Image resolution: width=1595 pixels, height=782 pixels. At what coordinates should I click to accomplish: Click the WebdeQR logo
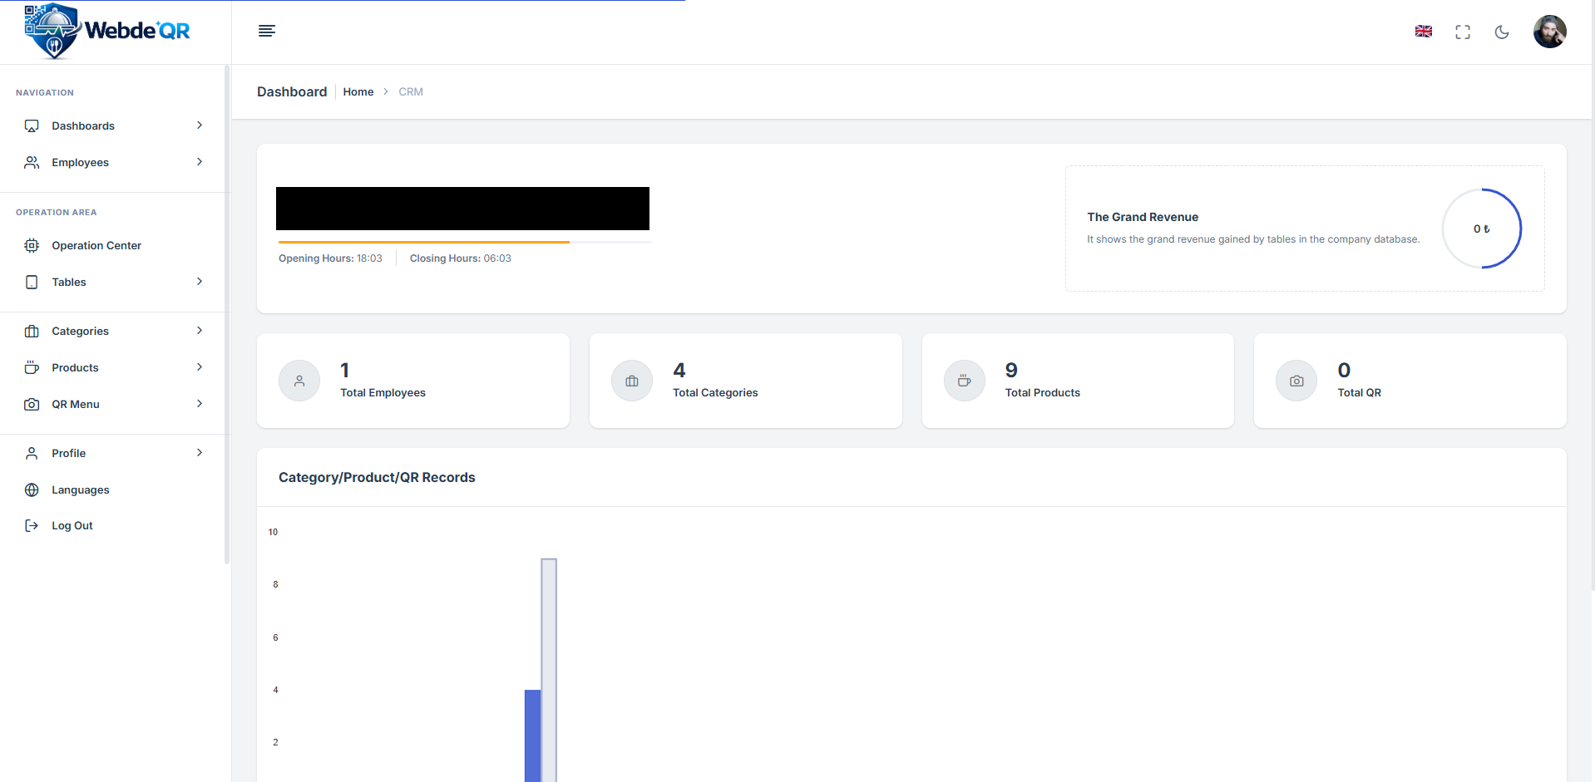click(x=107, y=32)
